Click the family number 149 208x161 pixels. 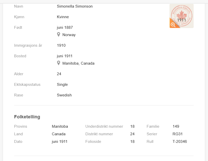click(176, 126)
